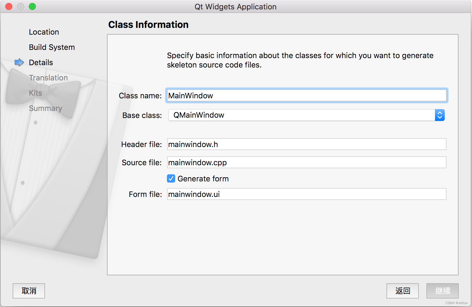Viewport: 472px width, 307px height.
Task: Click the Generate form label text
Action: (x=203, y=179)
